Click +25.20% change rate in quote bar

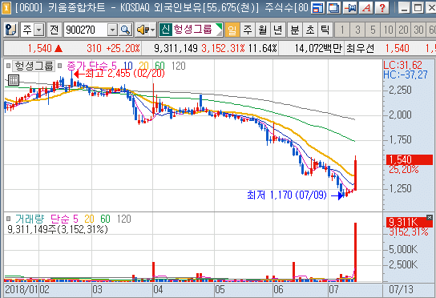pyautogui.click(x=123, y=48)
